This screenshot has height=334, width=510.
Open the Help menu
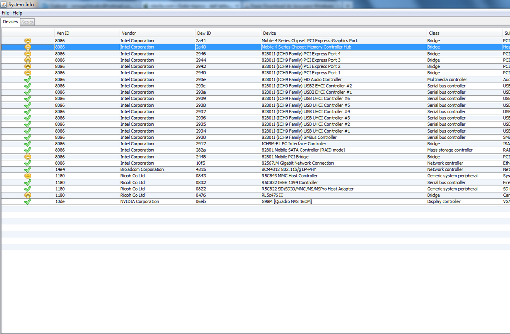click(17, 13)
